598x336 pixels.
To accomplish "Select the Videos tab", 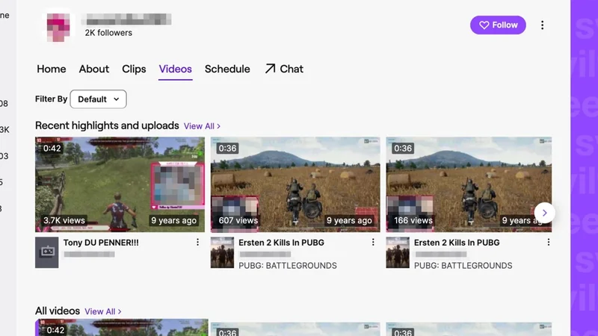I will point(175,69).
